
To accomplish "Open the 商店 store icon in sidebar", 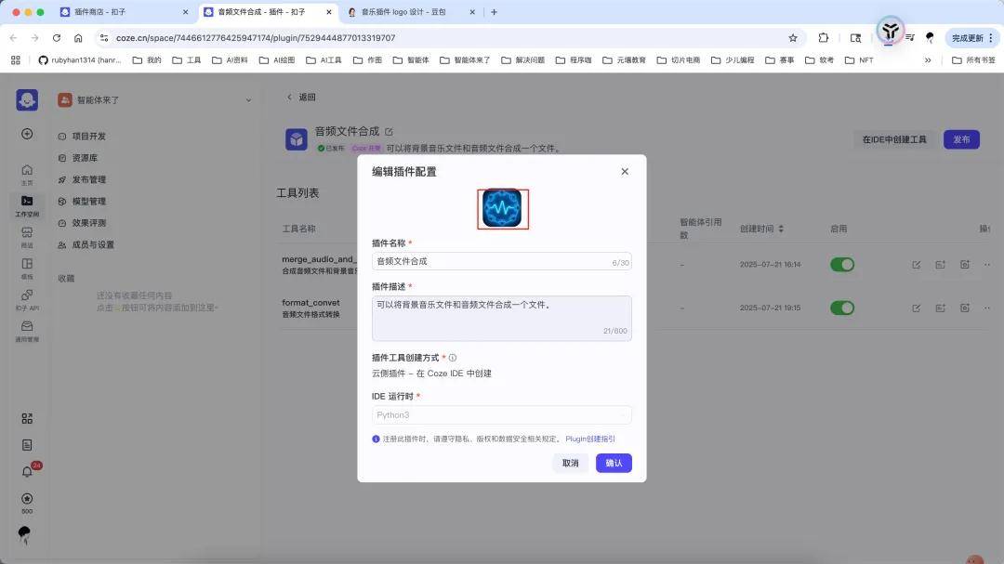I will pos(27,235).
